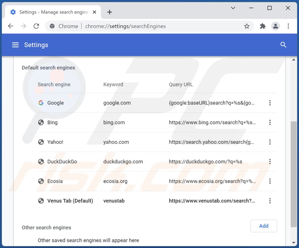
Task: Click the Add search engine button
Action: pos(263,226)
